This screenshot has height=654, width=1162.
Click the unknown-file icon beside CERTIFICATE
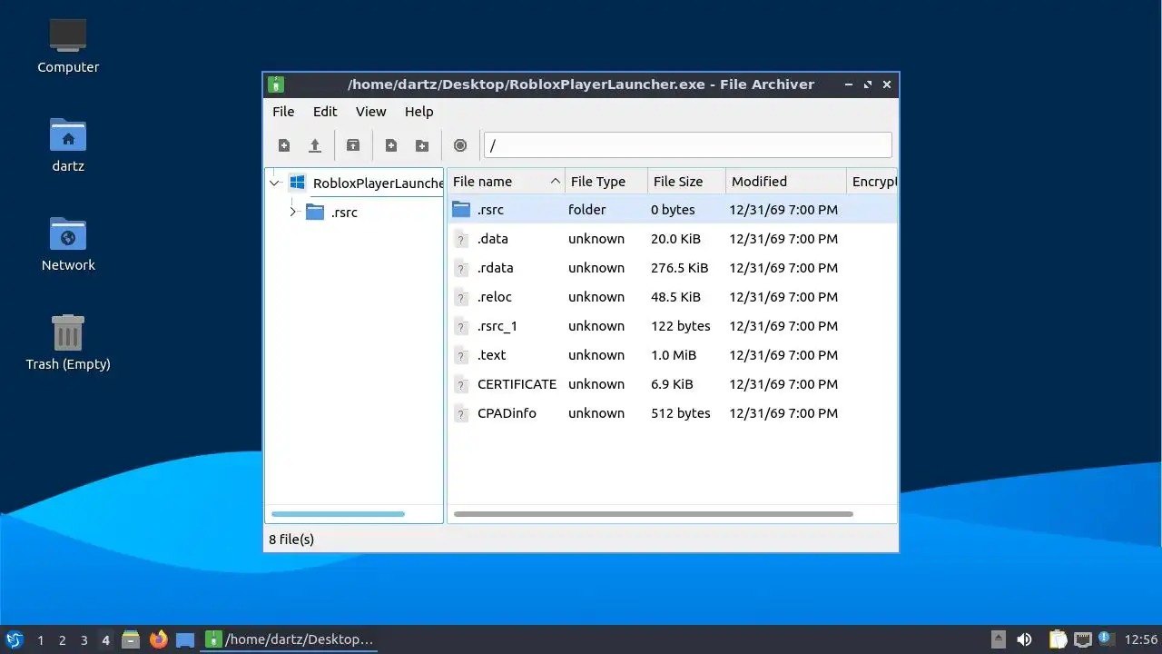point(461,384)
